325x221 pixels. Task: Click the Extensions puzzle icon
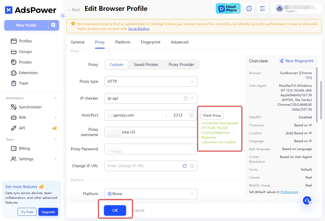pyautogui.click(x=14, y=73)
